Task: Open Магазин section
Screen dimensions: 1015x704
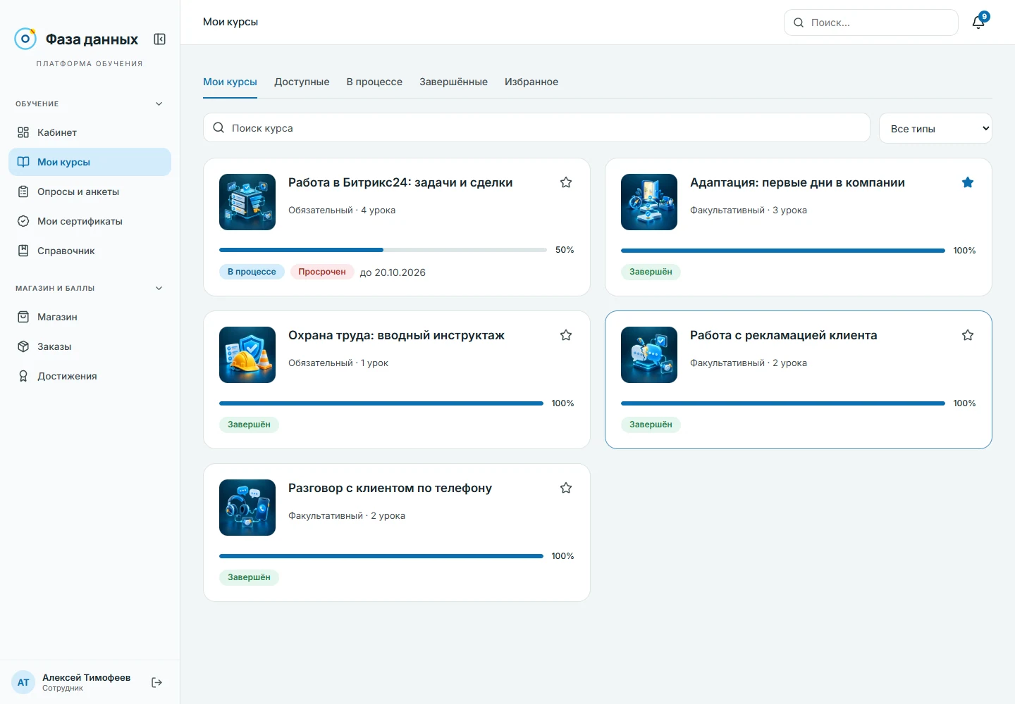Action: (90, 317)
